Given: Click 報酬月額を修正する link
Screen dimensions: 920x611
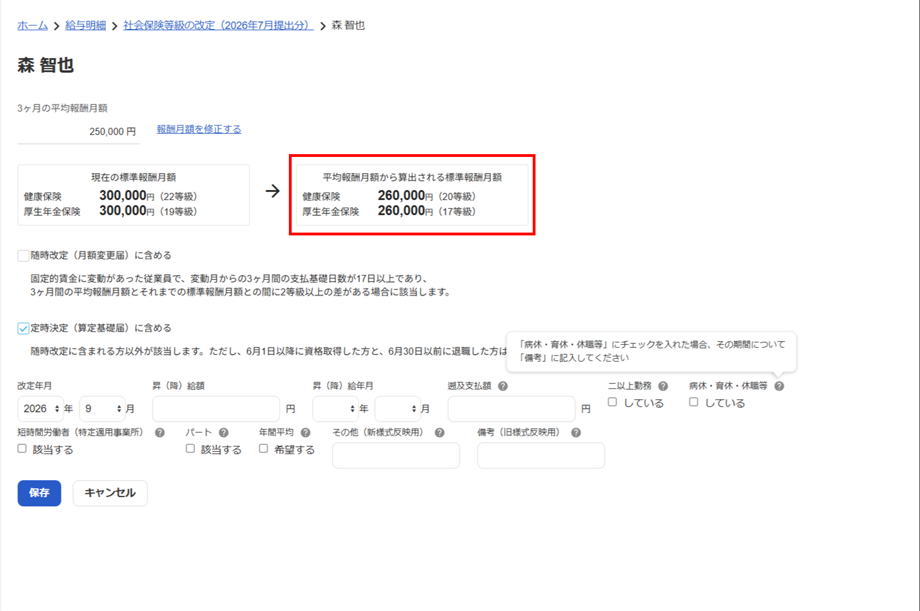Looking at the screenshot, I should (x=199, y=129).
